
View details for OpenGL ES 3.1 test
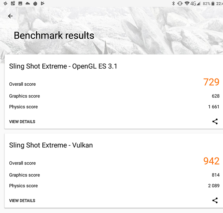click(22, 122)
